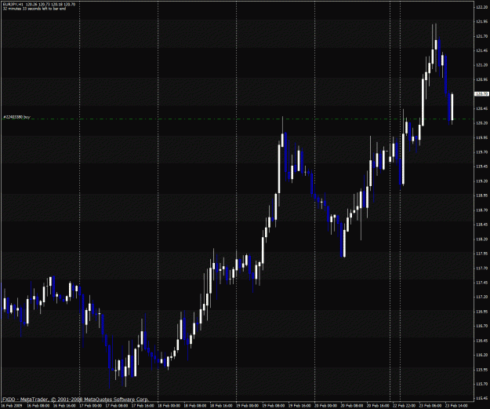This screenshot has height=409, width=490.
Task: Click the 121.45 price axis label
Action: point(481,51)
